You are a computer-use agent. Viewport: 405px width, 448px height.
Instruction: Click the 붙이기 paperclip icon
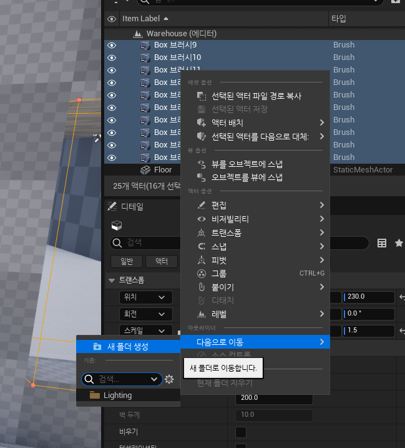tap(202, 287)
